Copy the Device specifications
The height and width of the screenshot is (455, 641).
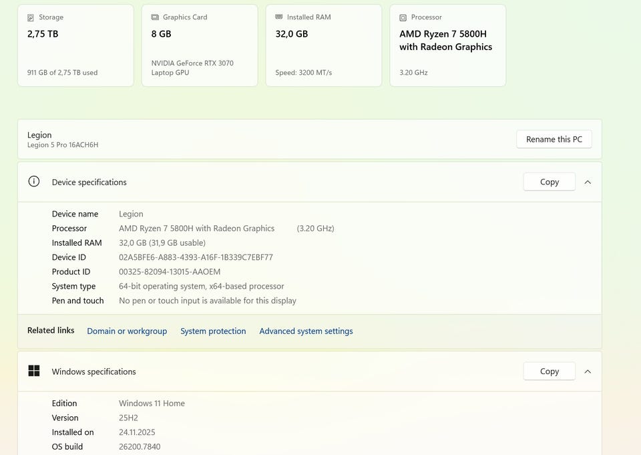pyautogui.click(x=549, y=182)
